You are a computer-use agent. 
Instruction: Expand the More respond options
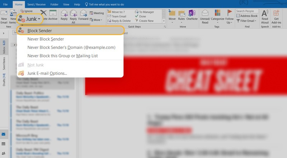point(96,20)
